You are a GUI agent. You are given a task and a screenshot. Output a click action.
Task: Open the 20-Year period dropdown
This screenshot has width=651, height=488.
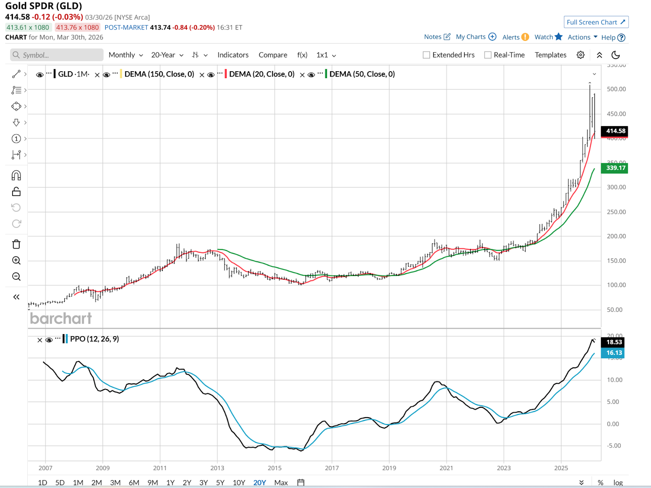pyautogui.click(x=167, y=55)
